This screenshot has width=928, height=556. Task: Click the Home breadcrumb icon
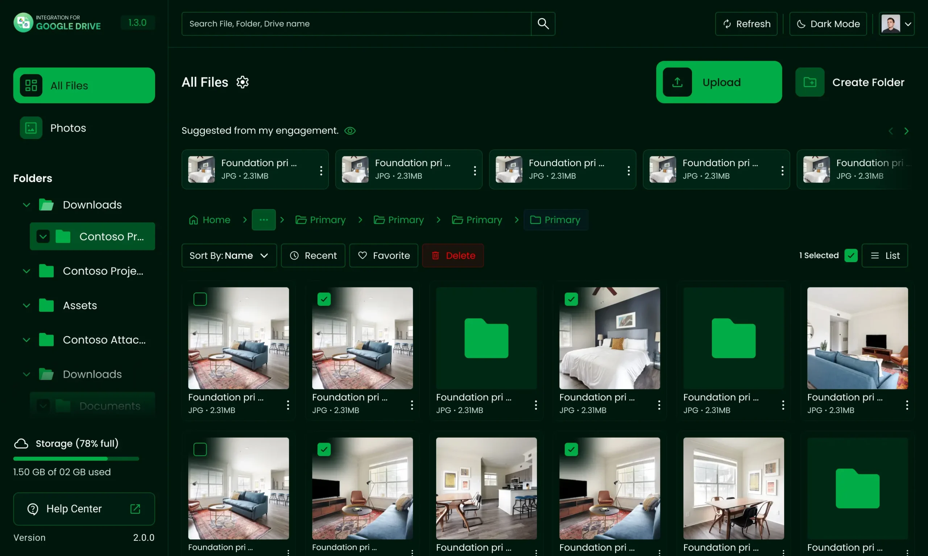click(193, 220)
